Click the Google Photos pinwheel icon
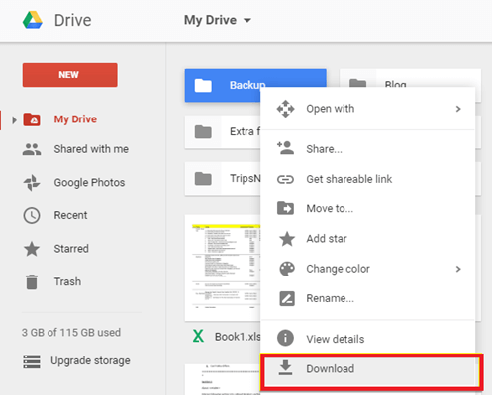 (32, 182)
